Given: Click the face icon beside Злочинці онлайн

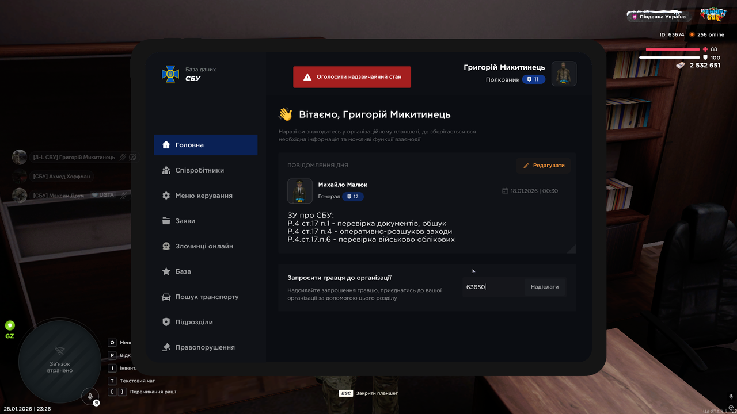Looking at the screenshot, I should [x=166, y=246].
